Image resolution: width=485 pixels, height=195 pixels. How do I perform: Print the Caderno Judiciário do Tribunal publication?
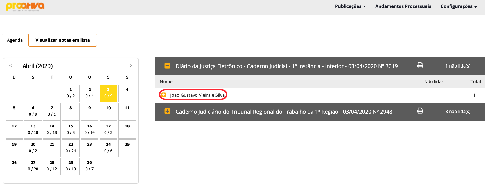[x=420, y=111]
